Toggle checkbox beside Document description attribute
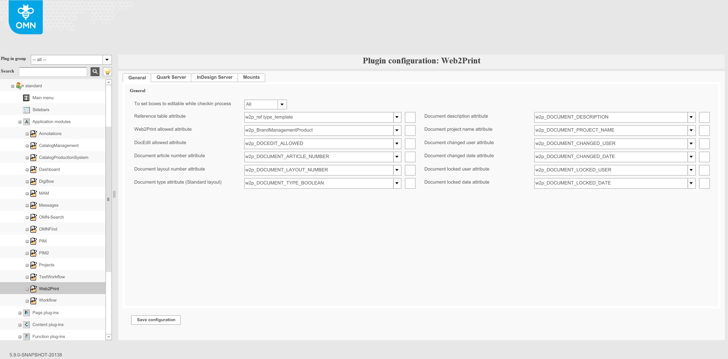The height and width of the screenshot is (359, 728). [705, 117]
